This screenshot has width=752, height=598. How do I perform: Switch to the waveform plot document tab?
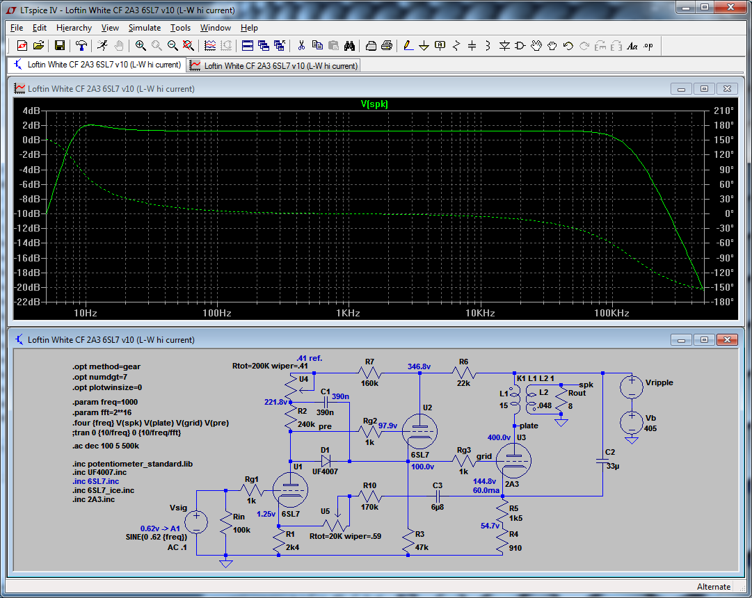coord(273,65)
